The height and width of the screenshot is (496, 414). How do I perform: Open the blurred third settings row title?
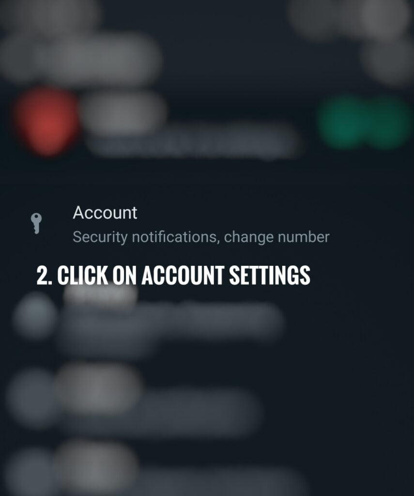tap(99, 388)
